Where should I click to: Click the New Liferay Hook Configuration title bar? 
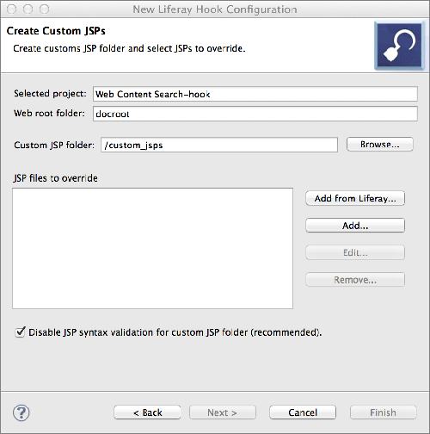pyautogui.click(x=215, y=9)
